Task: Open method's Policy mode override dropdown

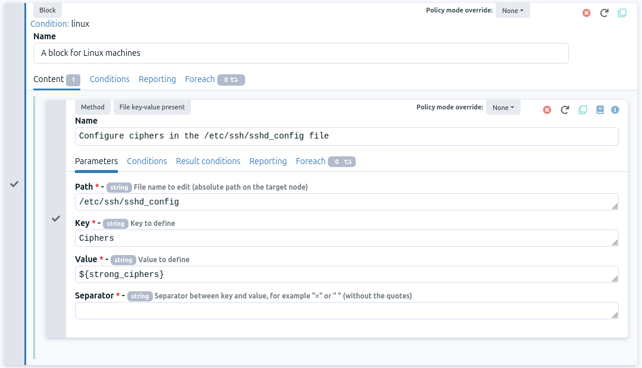Action: (x=503, y=108)
